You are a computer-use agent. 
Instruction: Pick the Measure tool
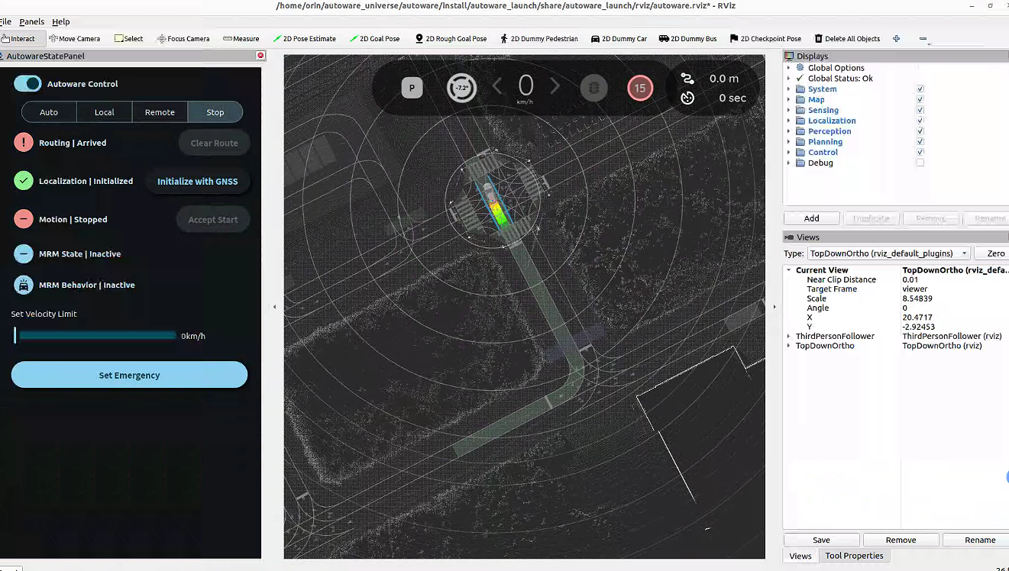[241, 38]
